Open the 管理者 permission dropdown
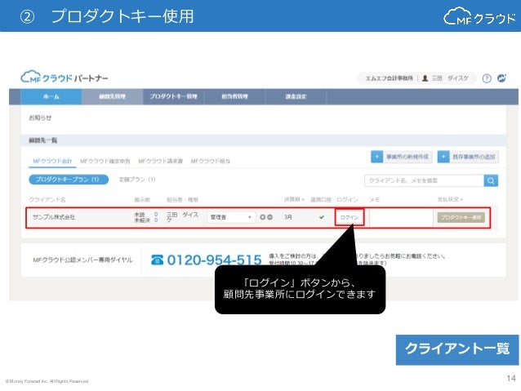The height and width of the screenshot is (391, 521). 231,217
